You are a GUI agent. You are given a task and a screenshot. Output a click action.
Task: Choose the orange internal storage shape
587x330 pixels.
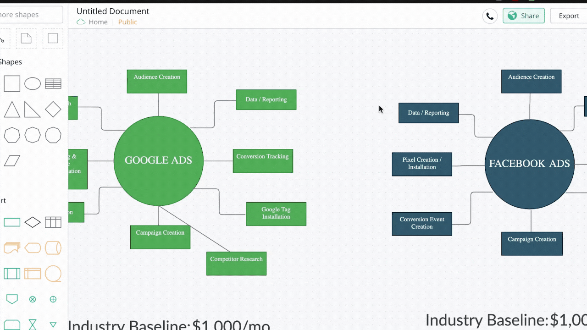33,274
